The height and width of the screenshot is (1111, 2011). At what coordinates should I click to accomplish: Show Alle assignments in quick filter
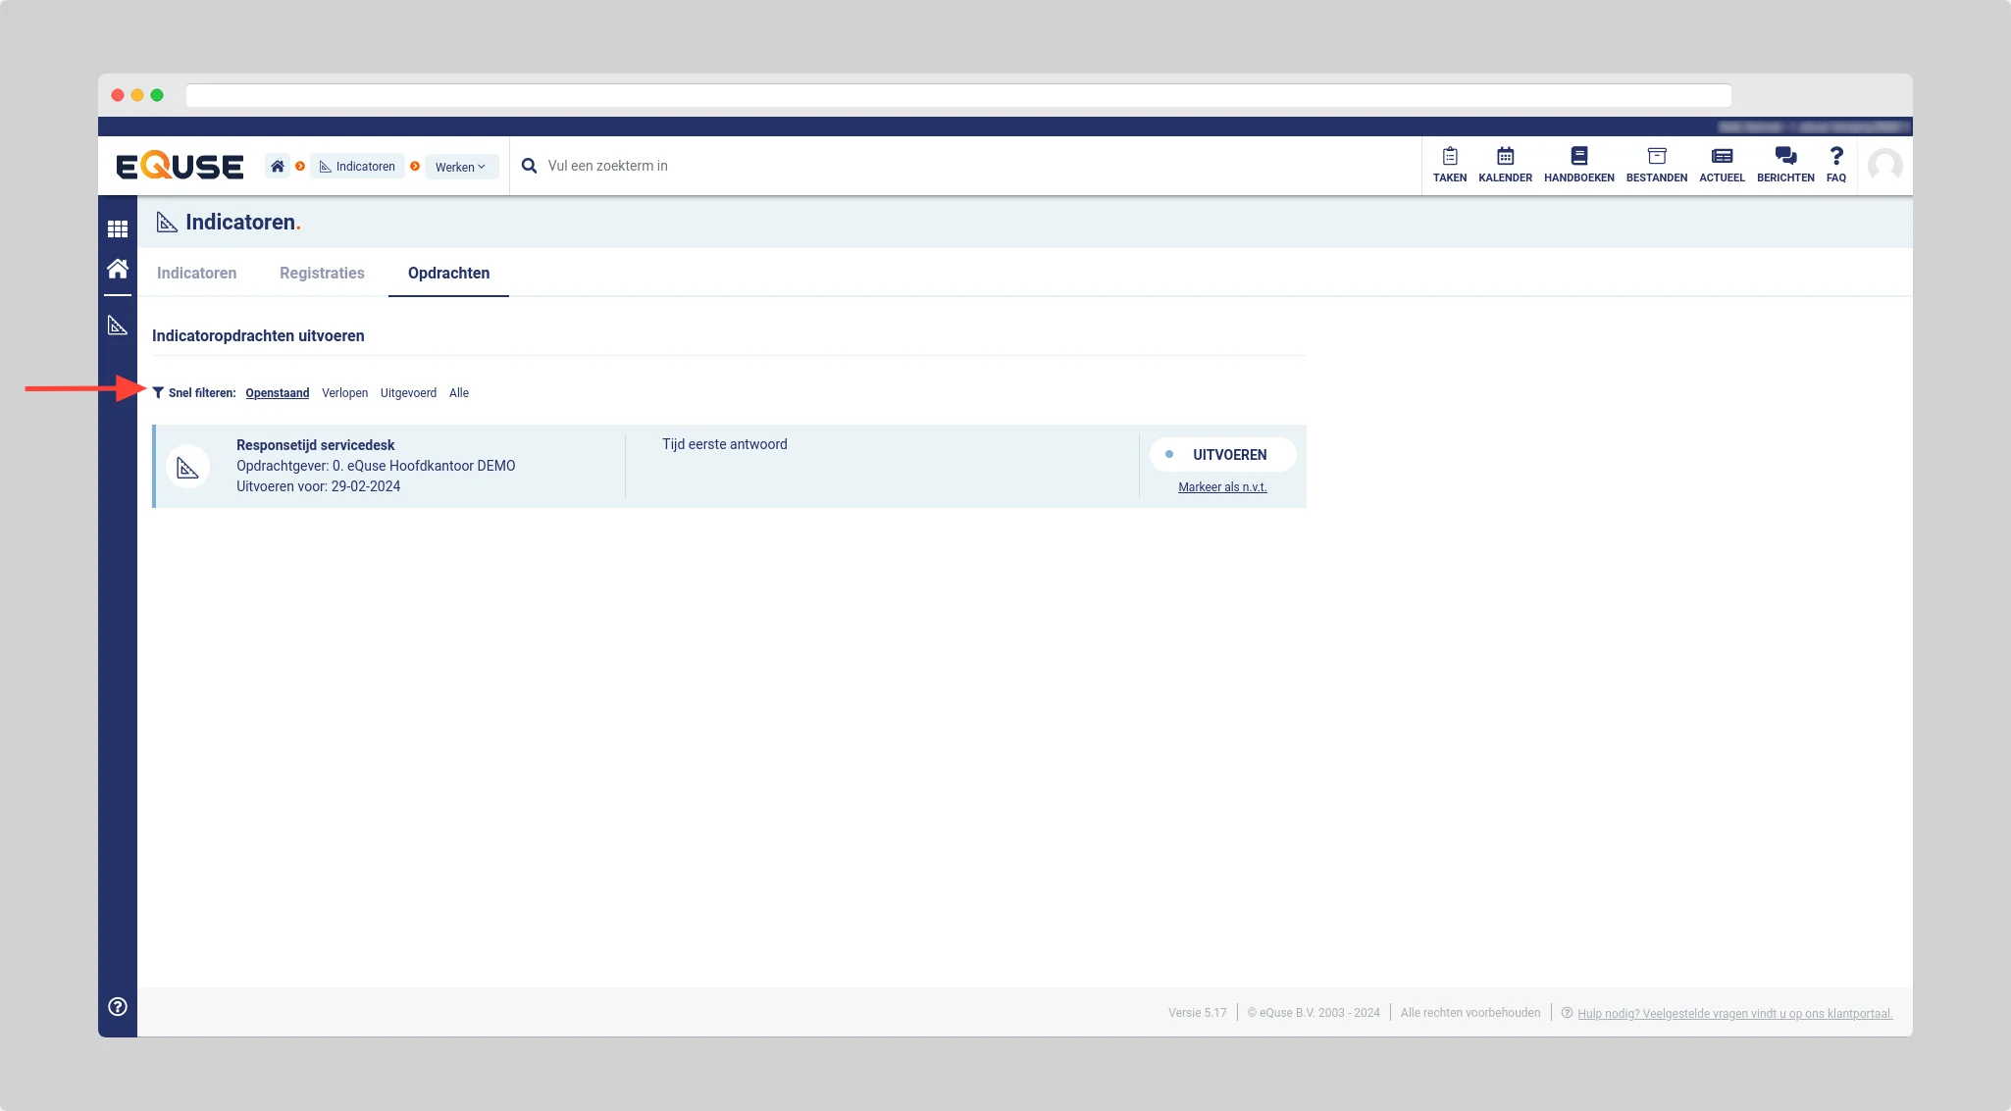pos(459,393)
